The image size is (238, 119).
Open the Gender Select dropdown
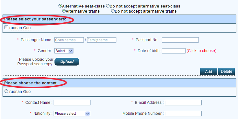(x=64, y=51)
